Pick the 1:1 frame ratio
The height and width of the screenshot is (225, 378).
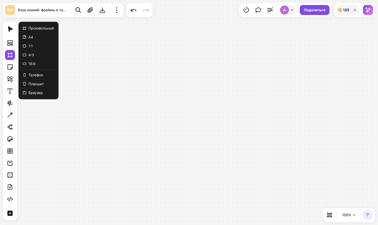click(x=38, y=46)
